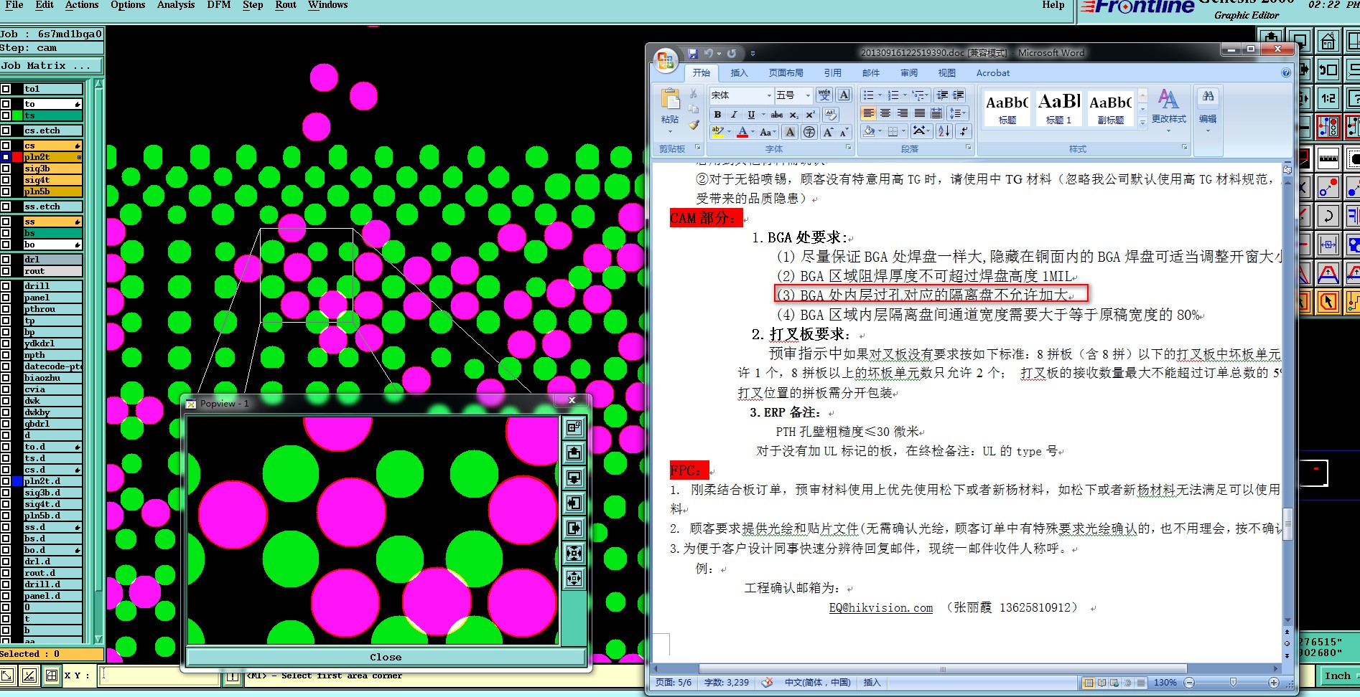
Task: Click the ruler measure icon in Genesis toolbar
Action: click(1328, 157)
